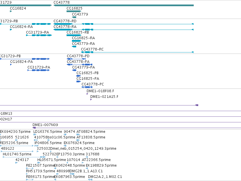Screen dimensions: 241x181
Task: Select protein CG16825-PB
Action: (78, 76)
